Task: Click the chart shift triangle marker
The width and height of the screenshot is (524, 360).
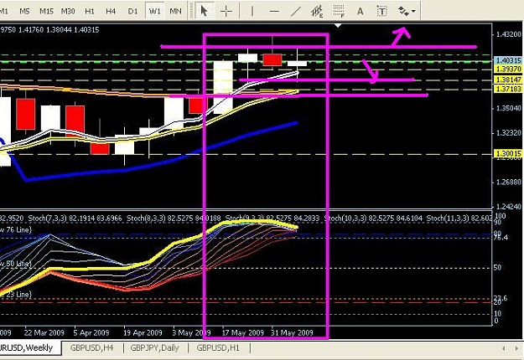Action: (x=338, y=26)
